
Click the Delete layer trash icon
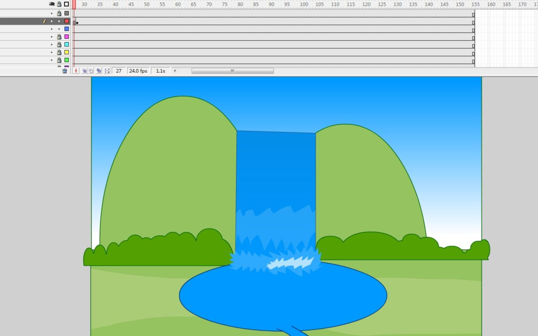pyautogui.click(x=65, y=71)
